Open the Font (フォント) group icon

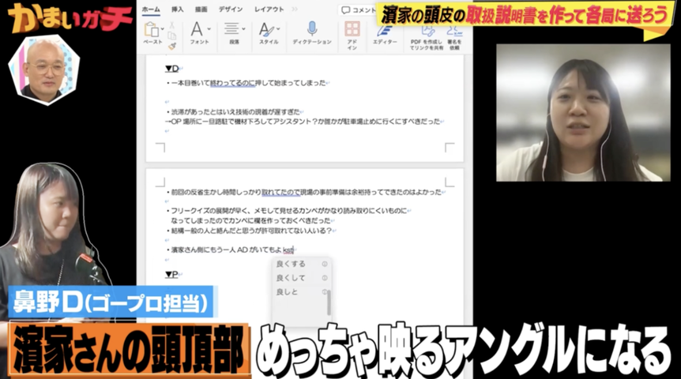click(x=197, y=29)
